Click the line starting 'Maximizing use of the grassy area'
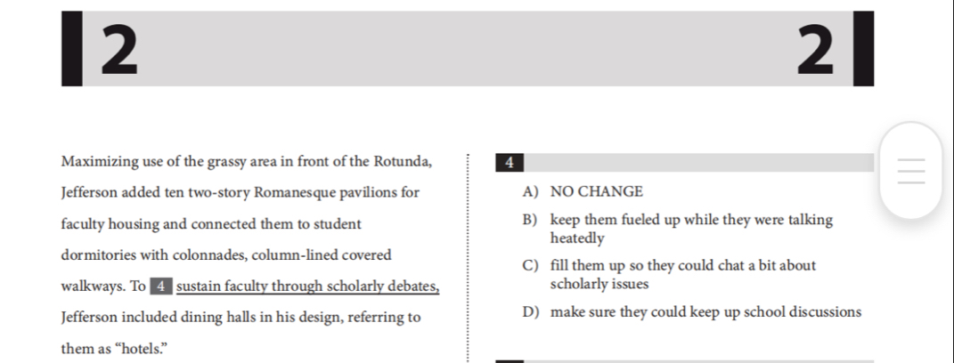This screenshot has height=363, width=954. [247, 162]
